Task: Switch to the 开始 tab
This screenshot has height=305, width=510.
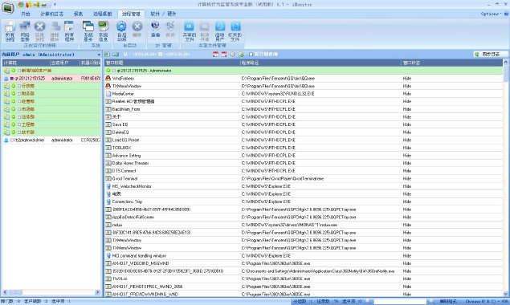Action: coord(26,14)
